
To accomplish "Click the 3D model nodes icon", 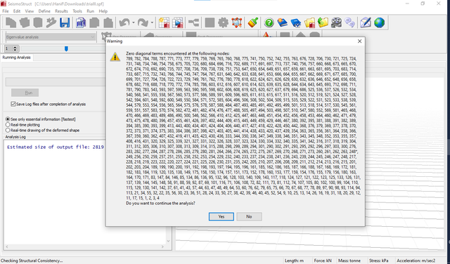I will click(237, 22).
